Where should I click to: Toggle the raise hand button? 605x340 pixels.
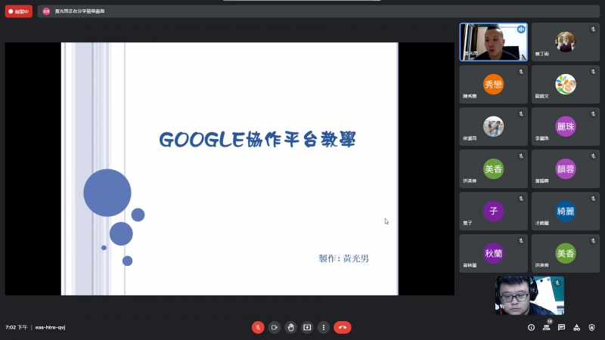(291, 327)
